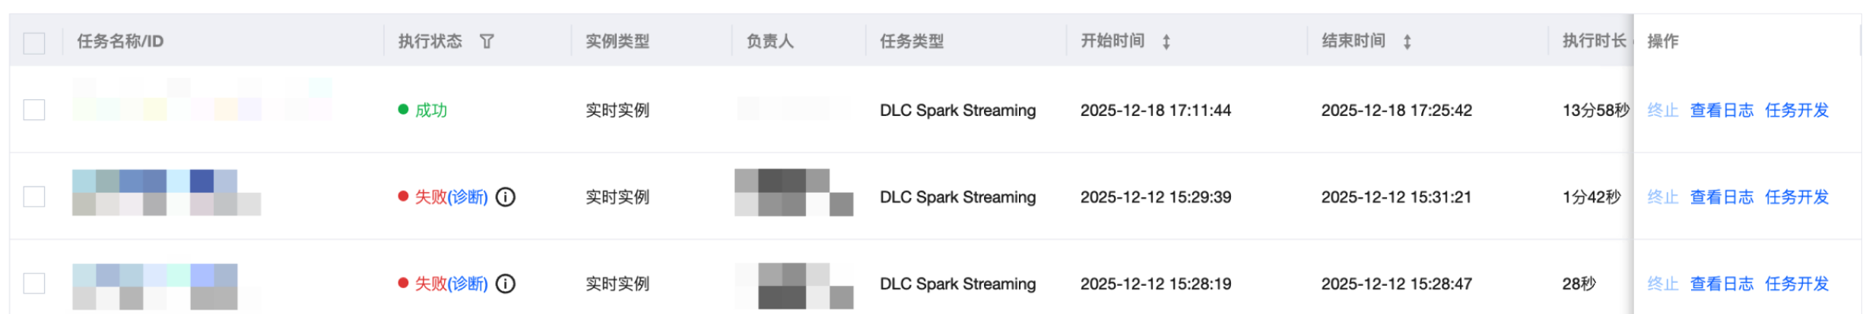Sort by 结束时间 using sort arrows
Image resolution: width=1866 pixels, height=314 pixels.
tap(1407, 42)
